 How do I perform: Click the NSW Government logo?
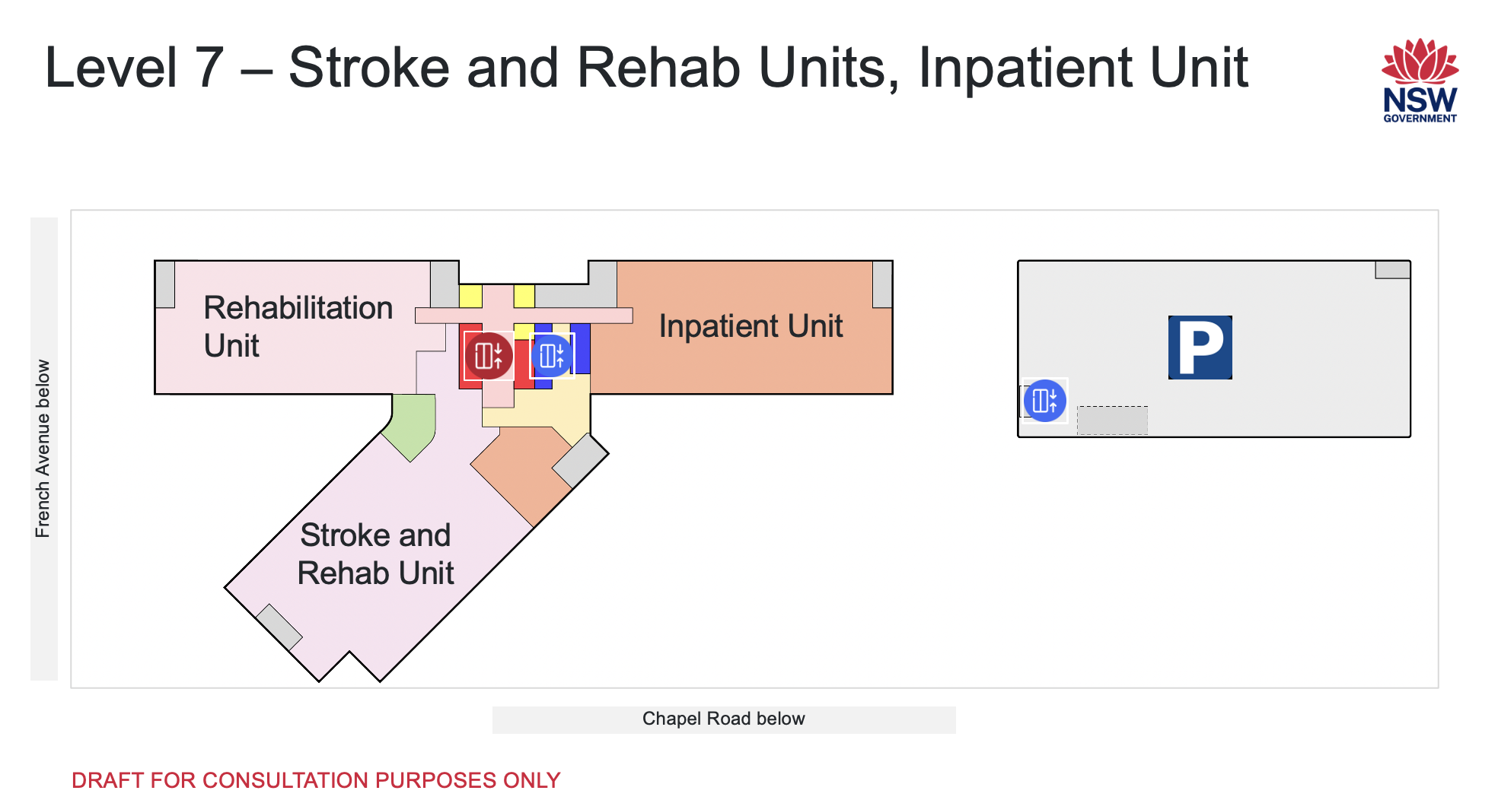(x=1420, y=81)
